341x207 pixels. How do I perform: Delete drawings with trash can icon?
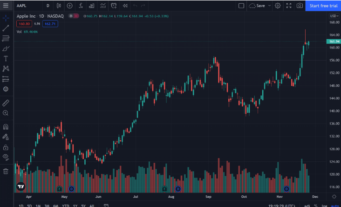click(x=6, y=171)
